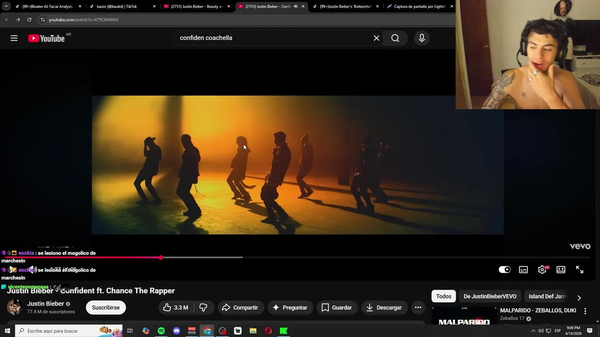The width and height of the screenshot is (600, 337).
Task: Toggle subtitles/closed captions
Action: (524, 270)
